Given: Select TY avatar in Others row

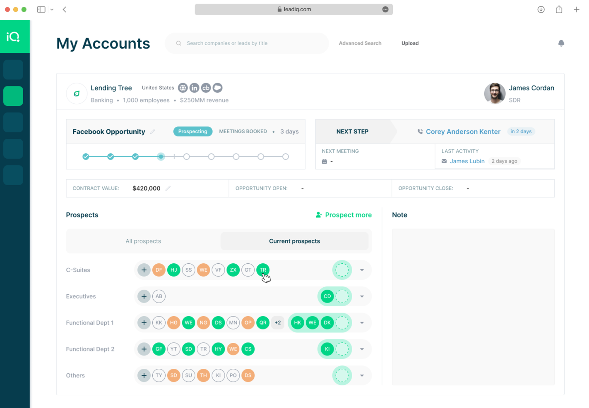Looking at the screenshot, I should pyautogui.click(x=159, y=376).
